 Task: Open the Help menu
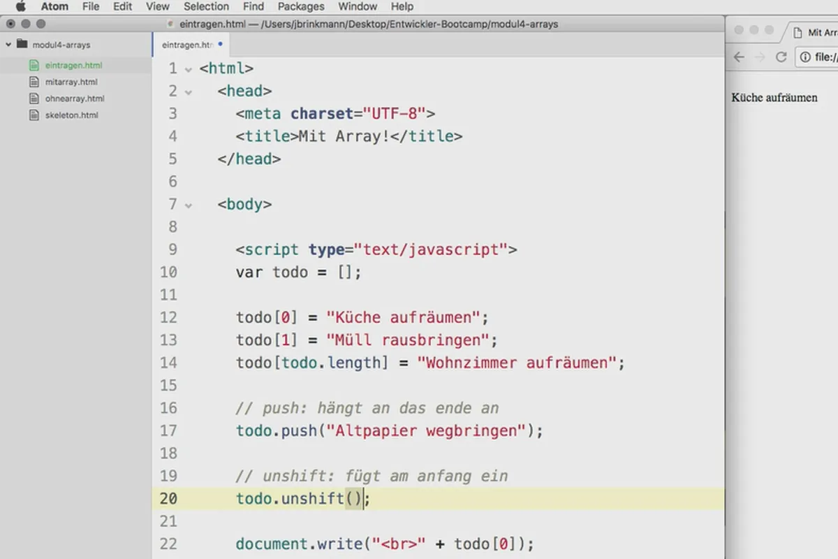(402, 6)
